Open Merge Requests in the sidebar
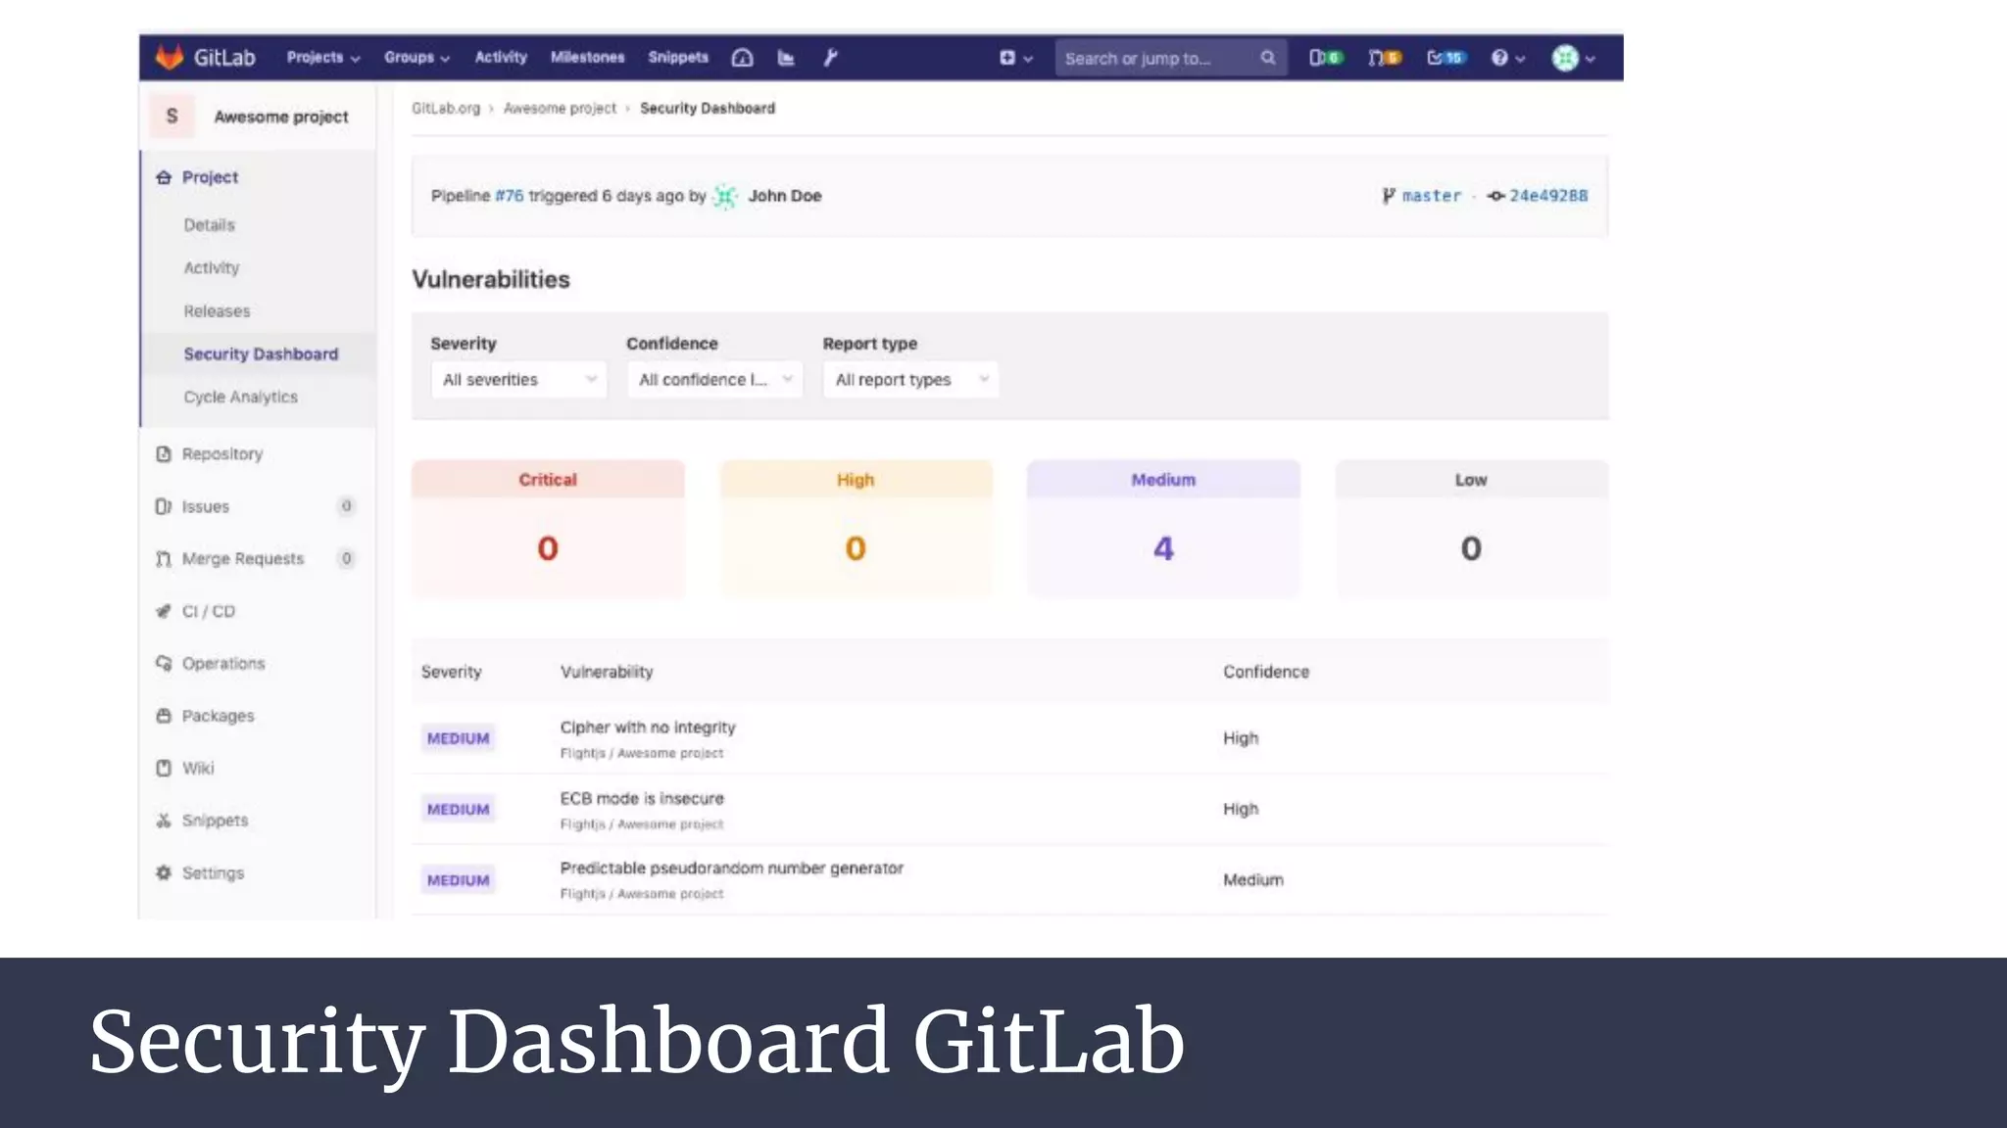Screen dimensions: 2007x1128 coord(243,559)
